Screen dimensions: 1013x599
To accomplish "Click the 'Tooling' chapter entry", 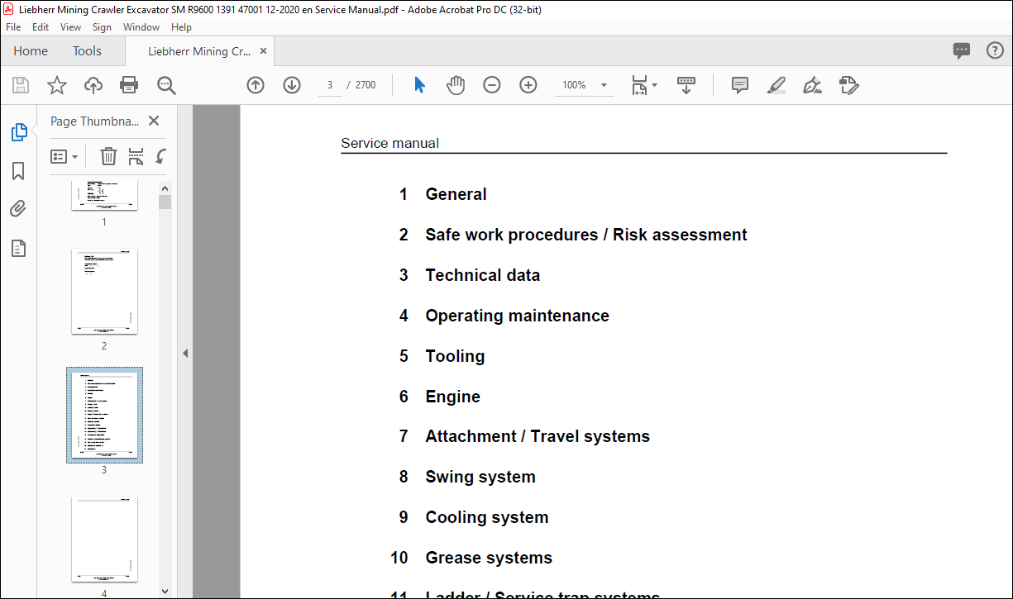I will [455, 356].
